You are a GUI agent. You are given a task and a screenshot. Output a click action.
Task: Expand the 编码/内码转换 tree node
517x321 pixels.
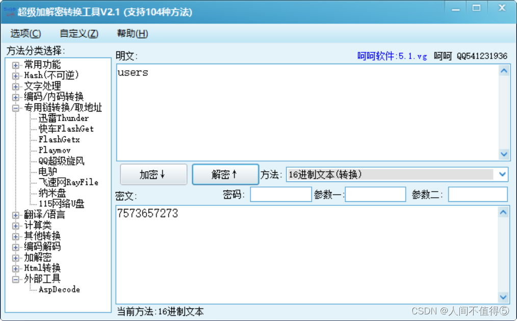(x=15, y=97)
